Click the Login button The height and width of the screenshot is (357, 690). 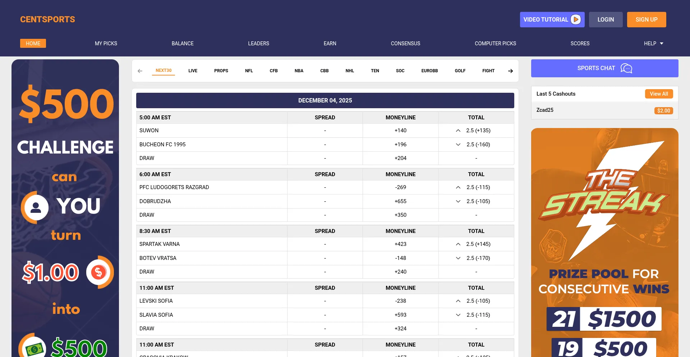(x=606, y=19)
